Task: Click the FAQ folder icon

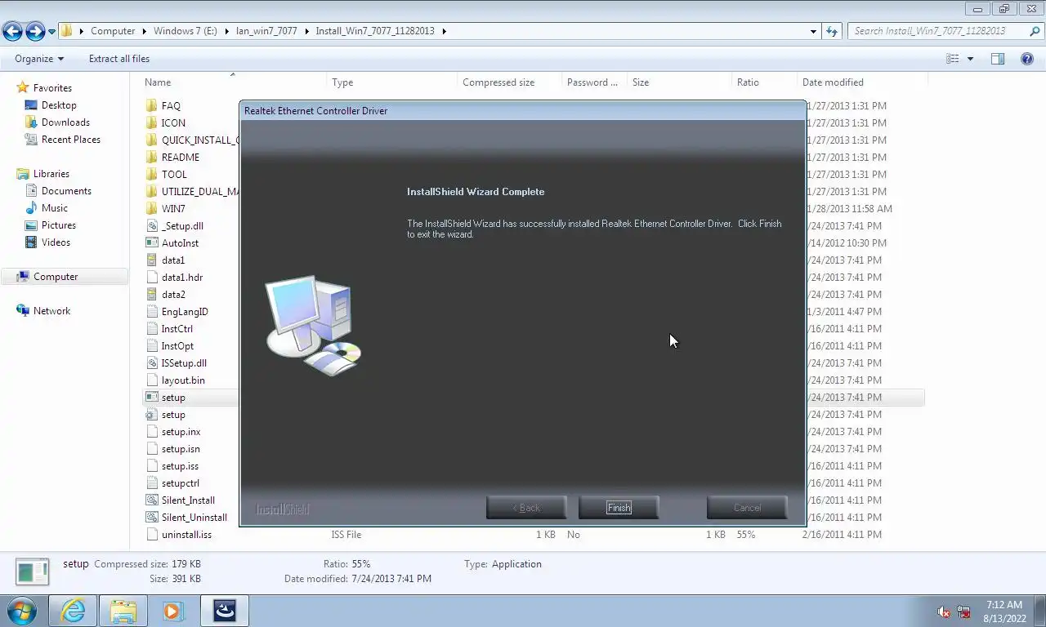Action: pos(151,106)
